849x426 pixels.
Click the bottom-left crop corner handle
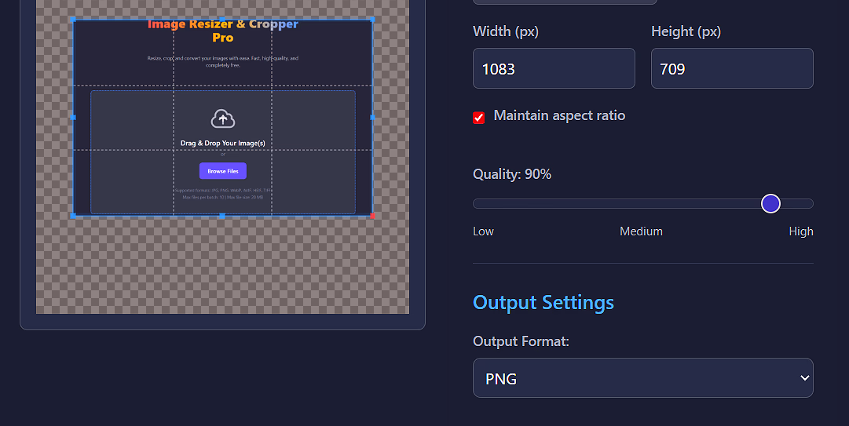pos(73,215)
